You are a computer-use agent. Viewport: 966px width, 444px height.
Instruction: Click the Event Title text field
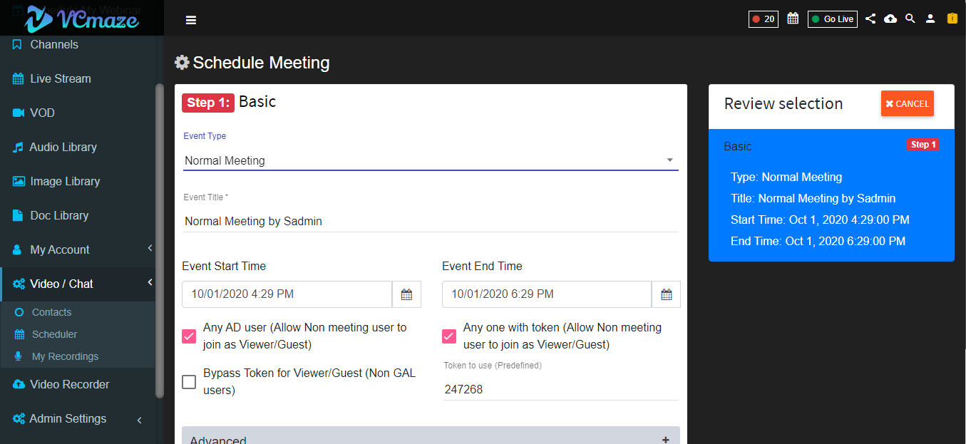coord(431,221)
